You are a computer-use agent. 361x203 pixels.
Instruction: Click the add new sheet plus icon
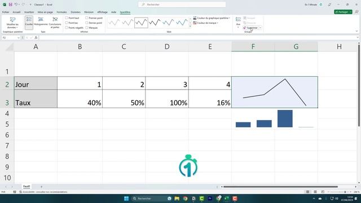pos(41,187)
